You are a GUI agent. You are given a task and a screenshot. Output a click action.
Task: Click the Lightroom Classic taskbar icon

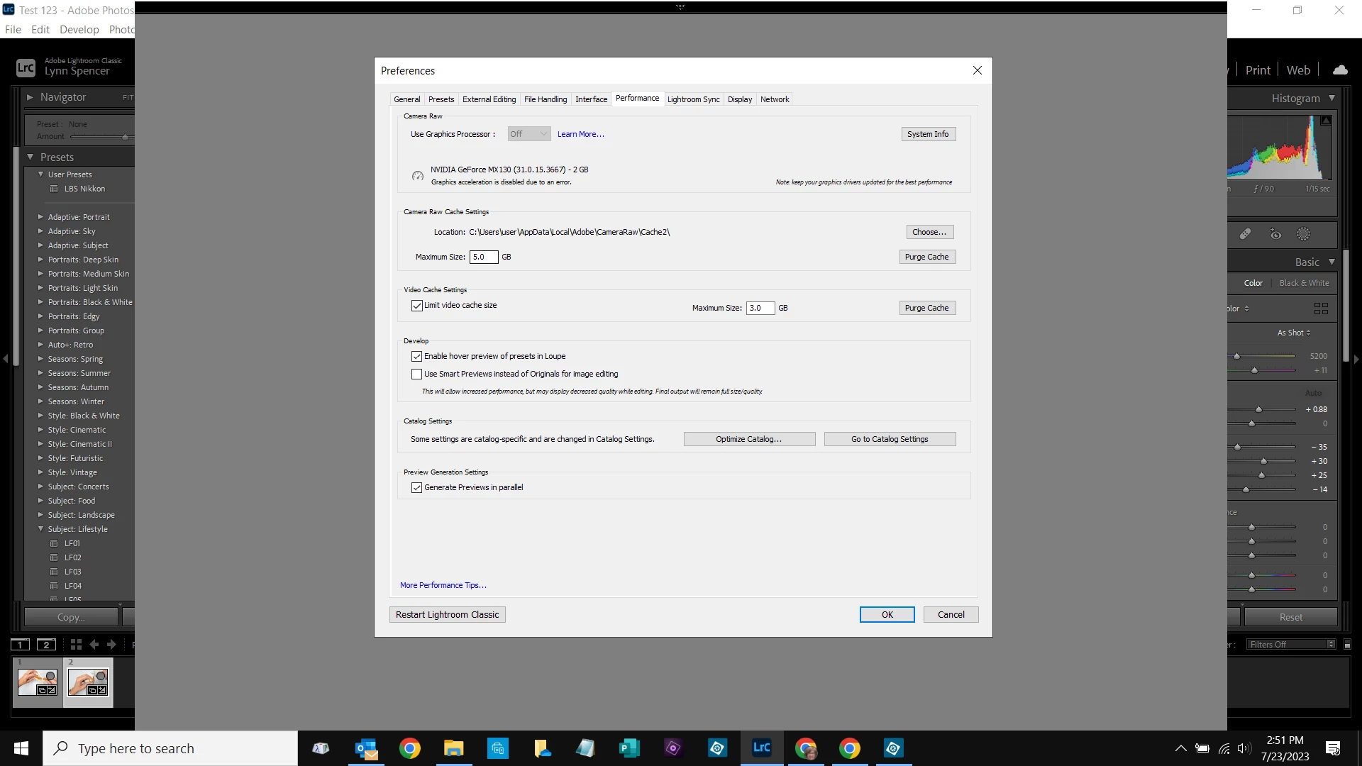pos(761,748)
